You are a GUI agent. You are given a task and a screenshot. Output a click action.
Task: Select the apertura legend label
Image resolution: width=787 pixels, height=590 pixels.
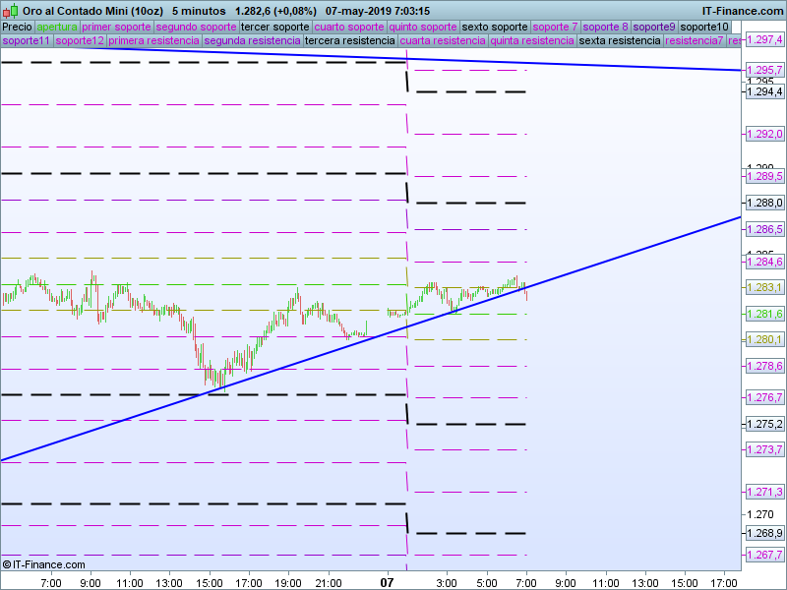(x=57, y=28)
